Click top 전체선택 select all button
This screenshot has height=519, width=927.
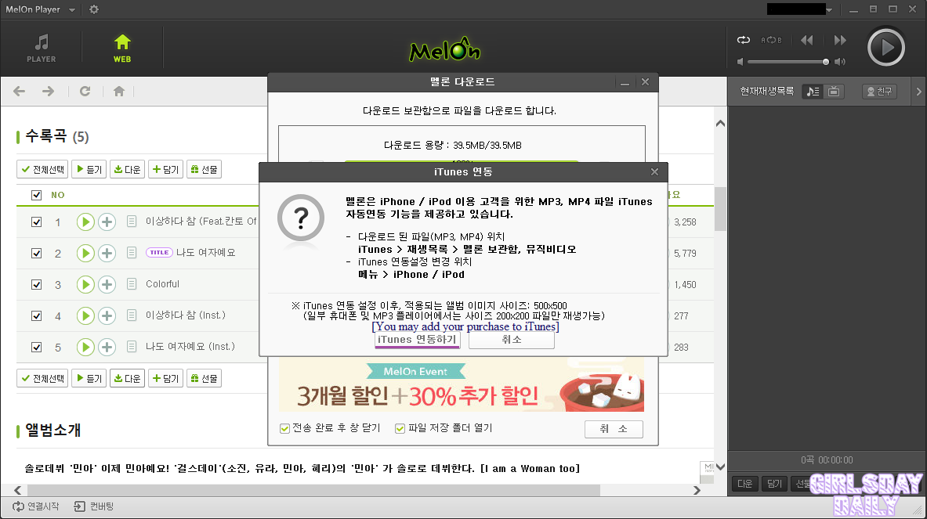[x=42, y=169]
